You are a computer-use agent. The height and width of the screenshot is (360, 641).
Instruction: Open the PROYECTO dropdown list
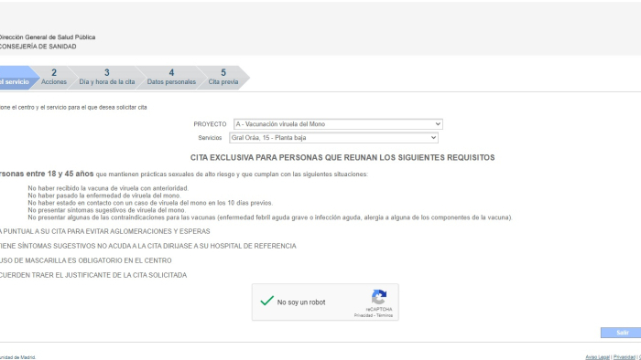[338, 124]
